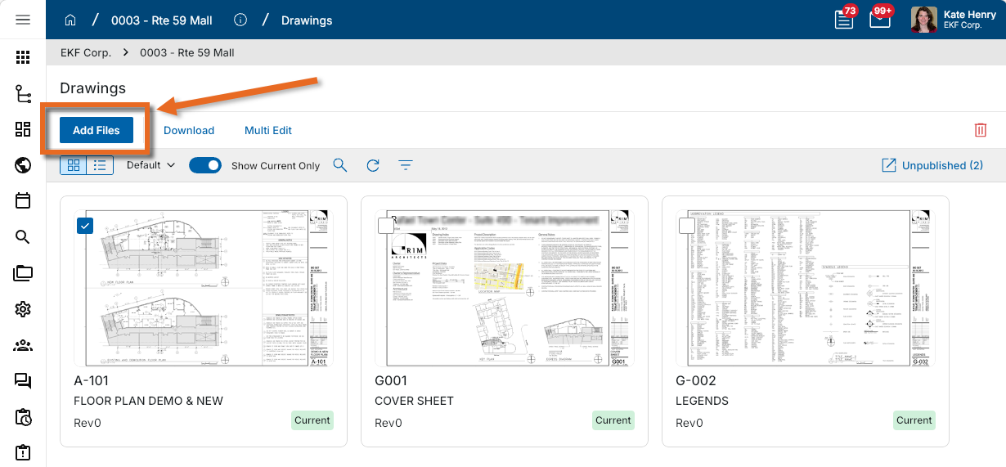
Task: Delete selected drawings with red trash icon
Action: (981, 130)
